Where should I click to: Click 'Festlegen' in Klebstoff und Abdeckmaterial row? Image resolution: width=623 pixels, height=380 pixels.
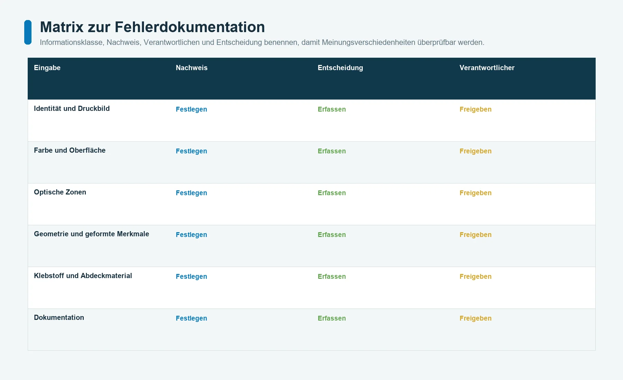pyautogui.click(x=191, y=276)
